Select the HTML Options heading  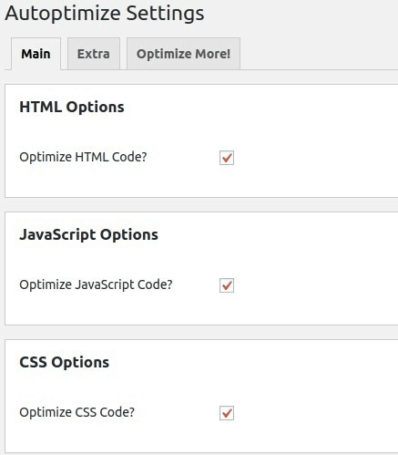[x=72, y=107]
